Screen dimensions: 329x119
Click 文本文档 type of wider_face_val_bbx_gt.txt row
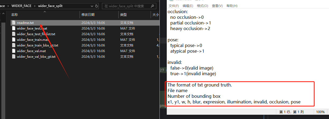[x=127, y=57]
